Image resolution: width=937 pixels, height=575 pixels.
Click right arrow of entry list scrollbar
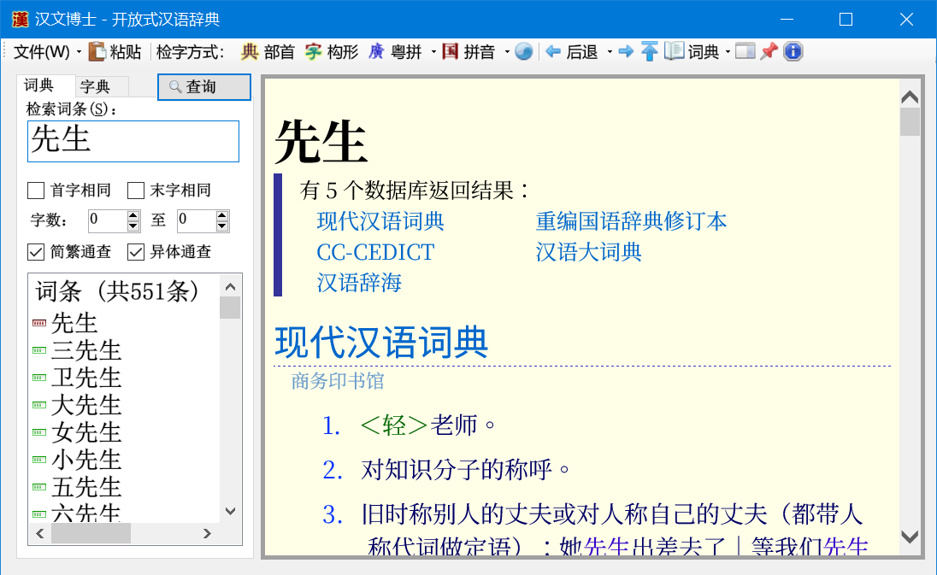[x=207, y=533]
